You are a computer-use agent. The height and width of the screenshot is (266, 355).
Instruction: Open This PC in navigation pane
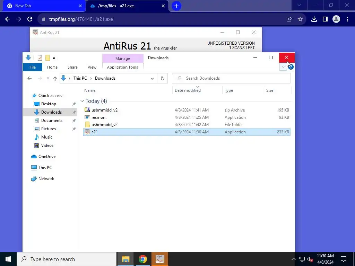click(45, 168)
